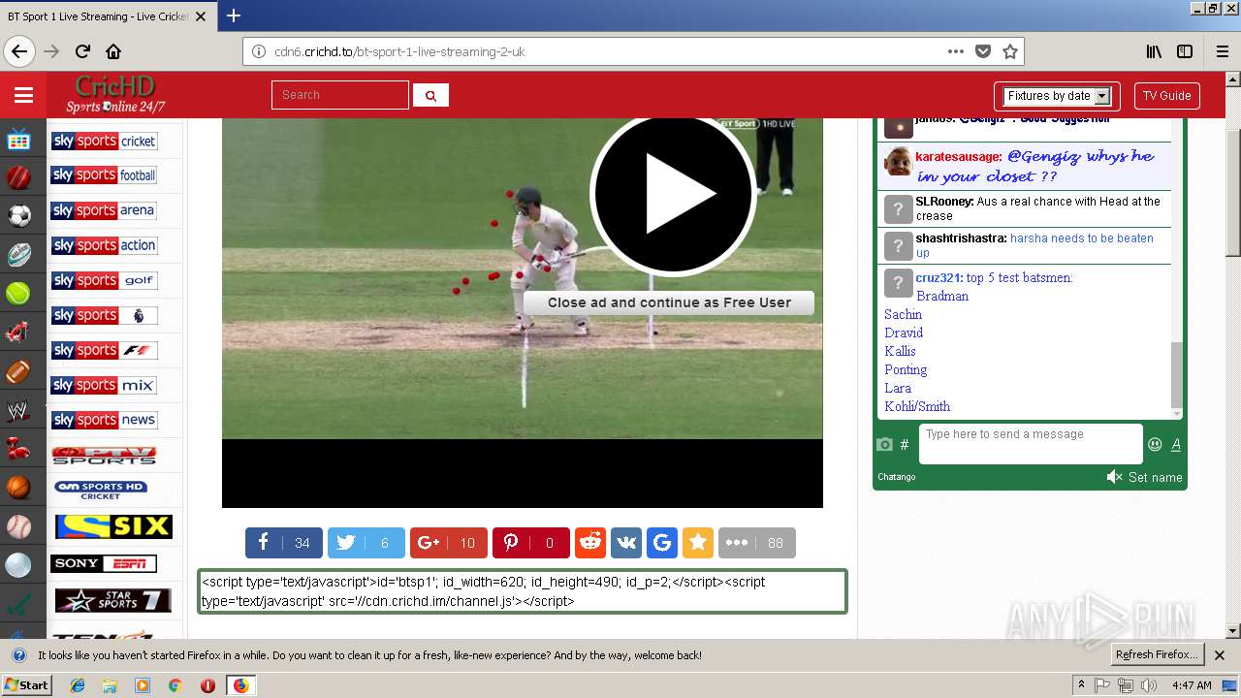Click the taskbar volume icon
The image size is (1241, 698).
1148,685
